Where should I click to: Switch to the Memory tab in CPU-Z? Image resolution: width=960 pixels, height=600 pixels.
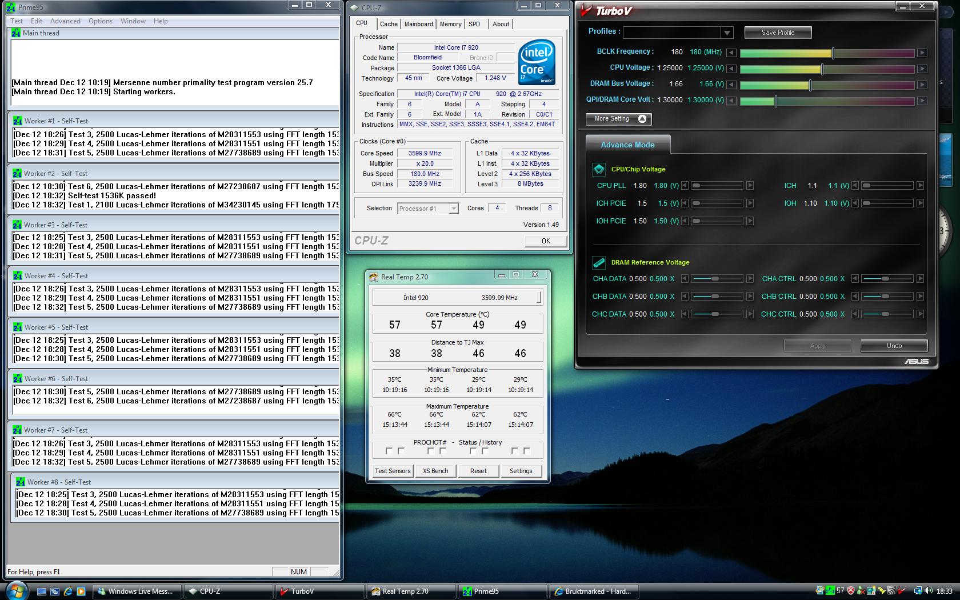click(x=450, y=24)
